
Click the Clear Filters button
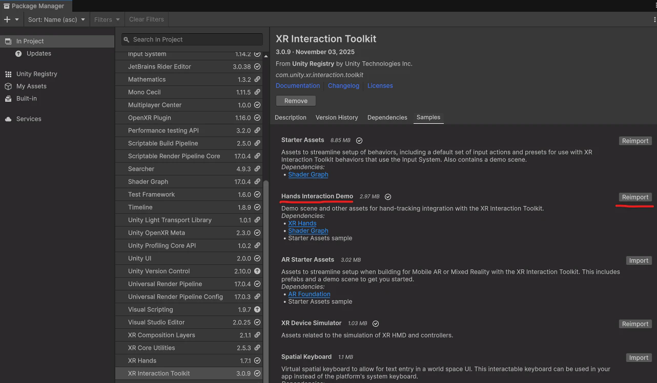tap(147, 19)
